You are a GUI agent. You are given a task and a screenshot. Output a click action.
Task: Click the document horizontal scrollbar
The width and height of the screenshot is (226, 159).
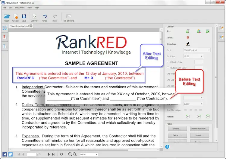tap(79, 149)
